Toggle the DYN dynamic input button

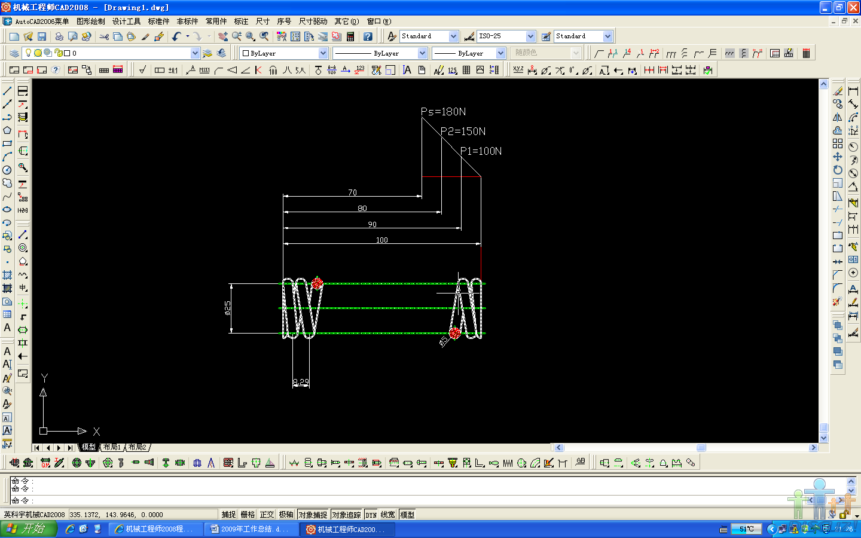click(x=371, y=515)
